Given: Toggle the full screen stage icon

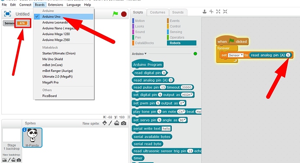Looking at the screenshot, I should pos(7,14).
